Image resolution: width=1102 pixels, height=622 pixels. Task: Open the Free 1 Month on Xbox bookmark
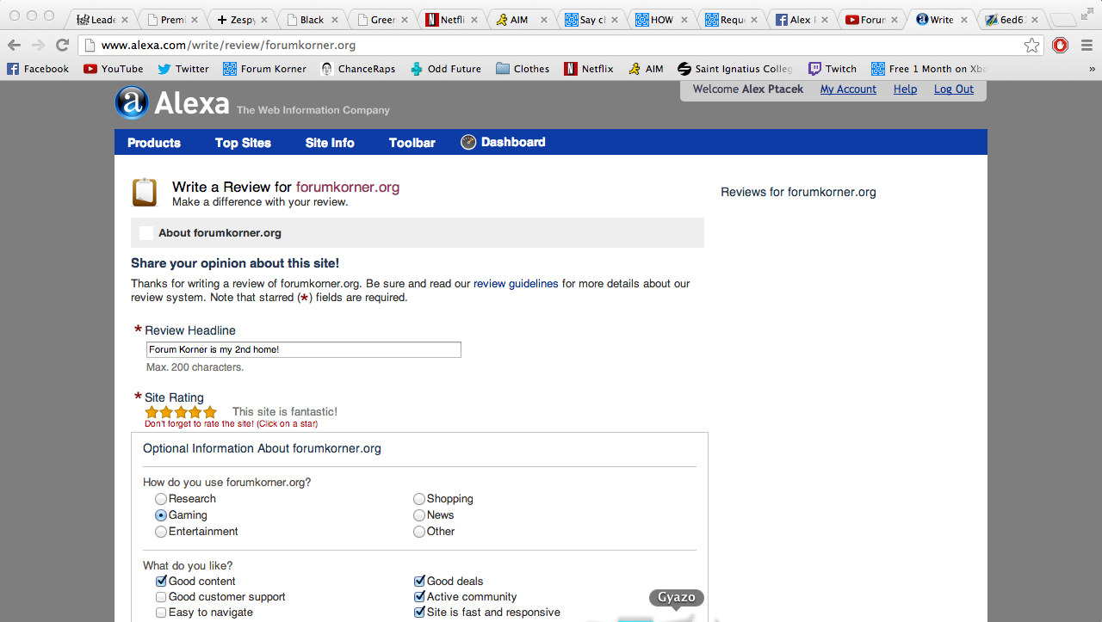(930, 69)
